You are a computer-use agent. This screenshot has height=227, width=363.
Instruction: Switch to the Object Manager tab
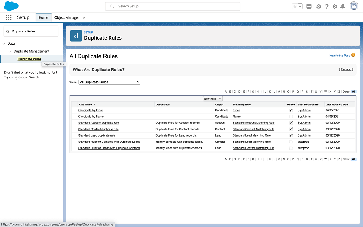(66, 17)
